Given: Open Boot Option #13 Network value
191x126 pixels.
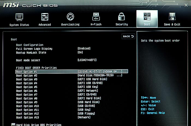Looking at the screenshot, I should (x=84, y=117).
